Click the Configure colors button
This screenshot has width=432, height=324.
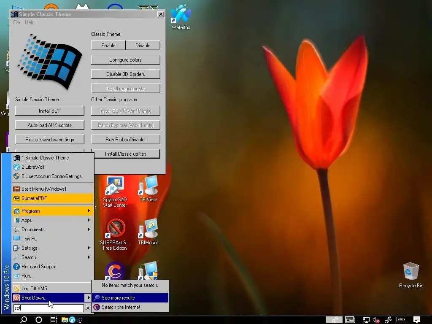pyautogui.click(x=126, y=60)
